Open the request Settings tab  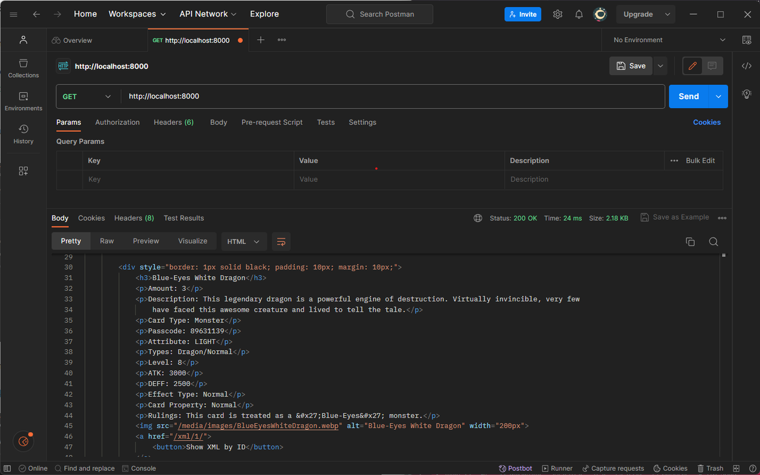click(362, 122)
